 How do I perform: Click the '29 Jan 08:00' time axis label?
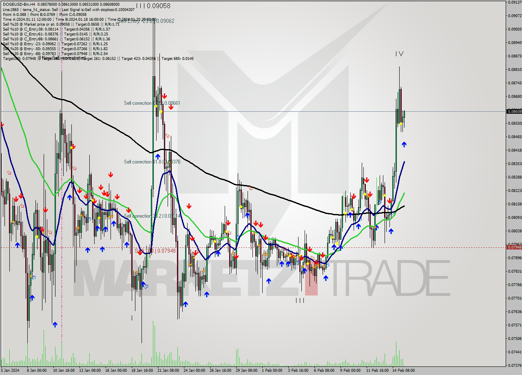click(247, 371)
